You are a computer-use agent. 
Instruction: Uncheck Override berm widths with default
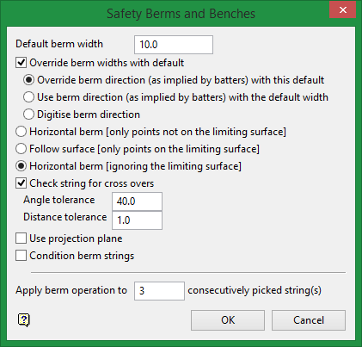pos(21,63)
